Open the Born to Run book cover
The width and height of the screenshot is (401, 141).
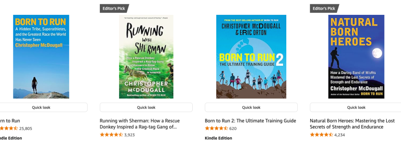41,57
